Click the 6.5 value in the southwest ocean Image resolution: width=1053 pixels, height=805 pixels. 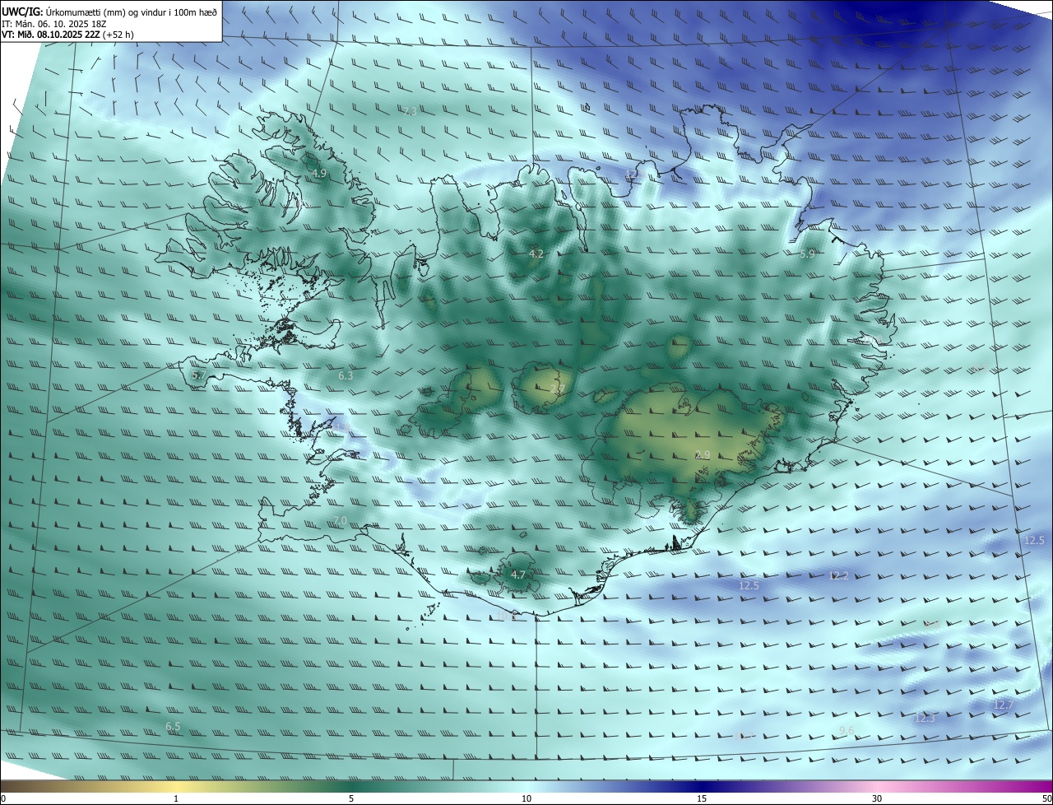tap(173, 727)
